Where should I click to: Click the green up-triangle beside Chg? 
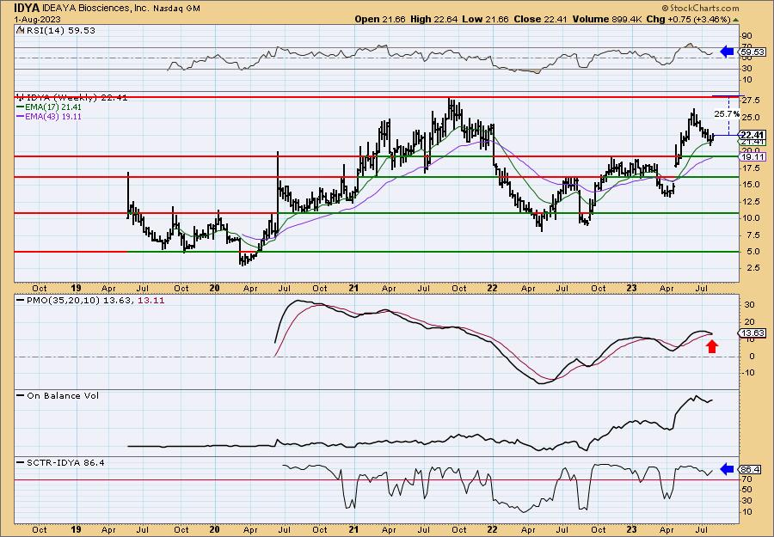pos(735,20)
